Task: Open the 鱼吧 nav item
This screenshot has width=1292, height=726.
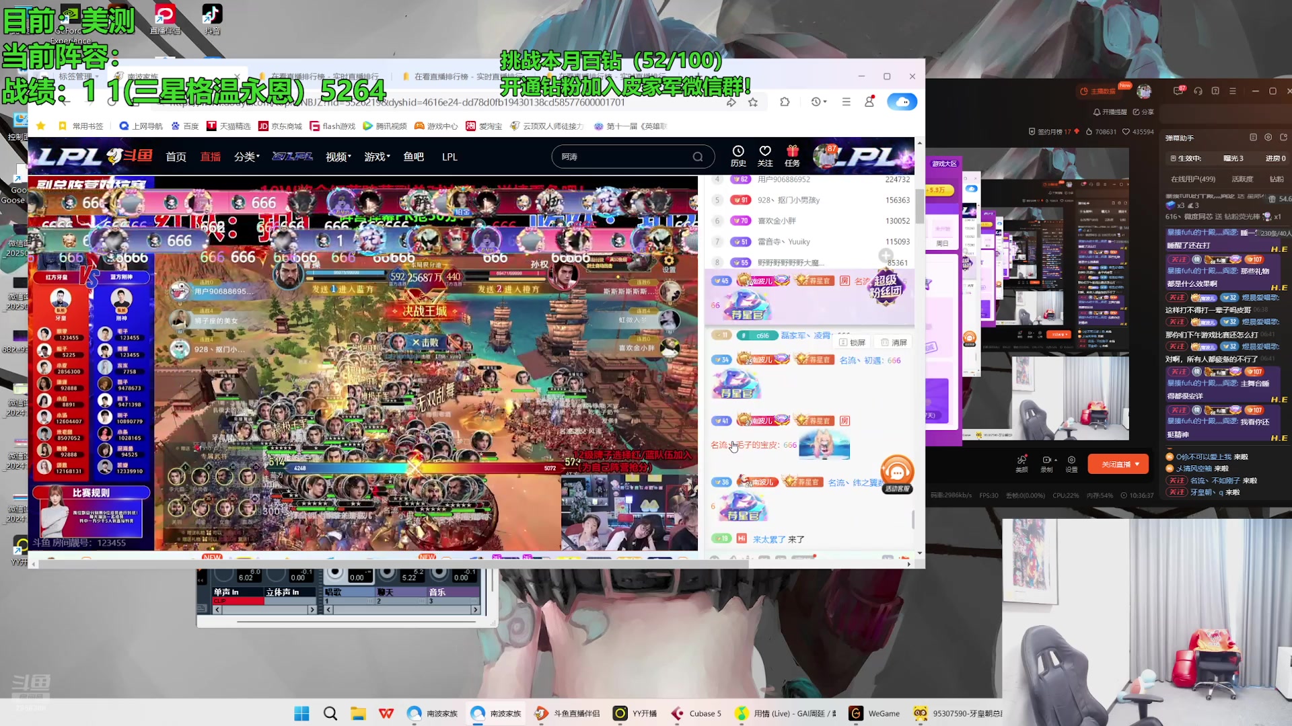Action: pyautogui.click(x=413, y=157)
